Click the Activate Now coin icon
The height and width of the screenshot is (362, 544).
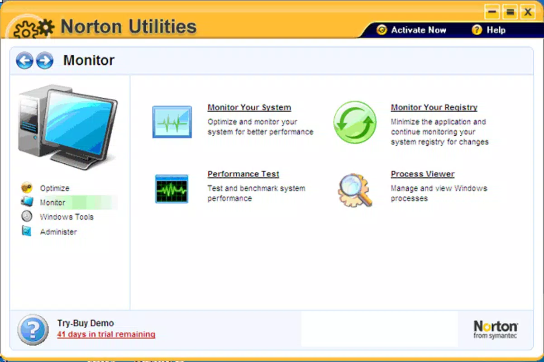point(382,30)
